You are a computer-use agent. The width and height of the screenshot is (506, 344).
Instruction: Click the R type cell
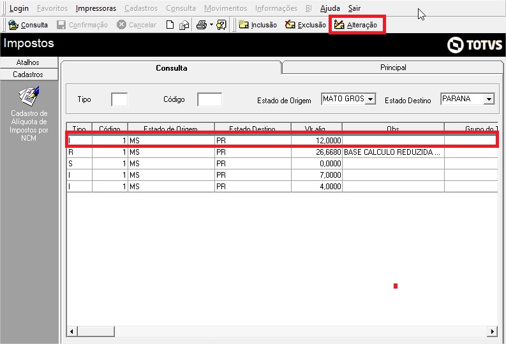(x=79, y=152)
